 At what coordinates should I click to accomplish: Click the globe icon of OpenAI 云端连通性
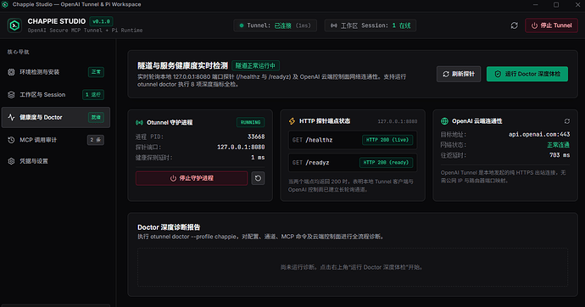444,121
